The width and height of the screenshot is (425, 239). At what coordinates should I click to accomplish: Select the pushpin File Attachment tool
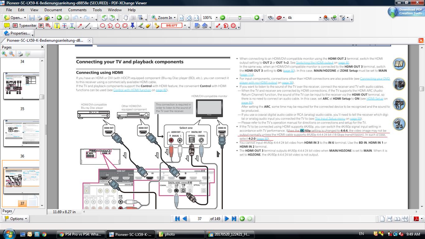133,26
